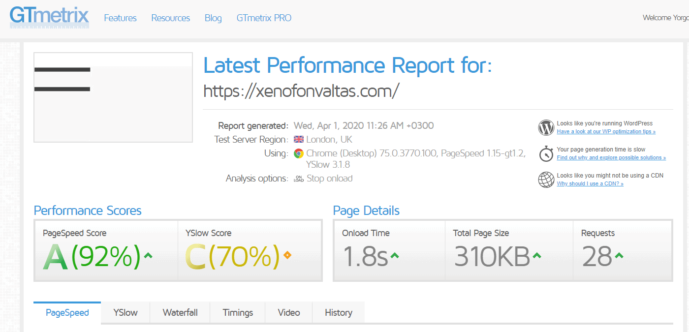Click the green arrow beside PageSpeed score
This screenshot has height=332, width=689.
click(x=148, y=255)
